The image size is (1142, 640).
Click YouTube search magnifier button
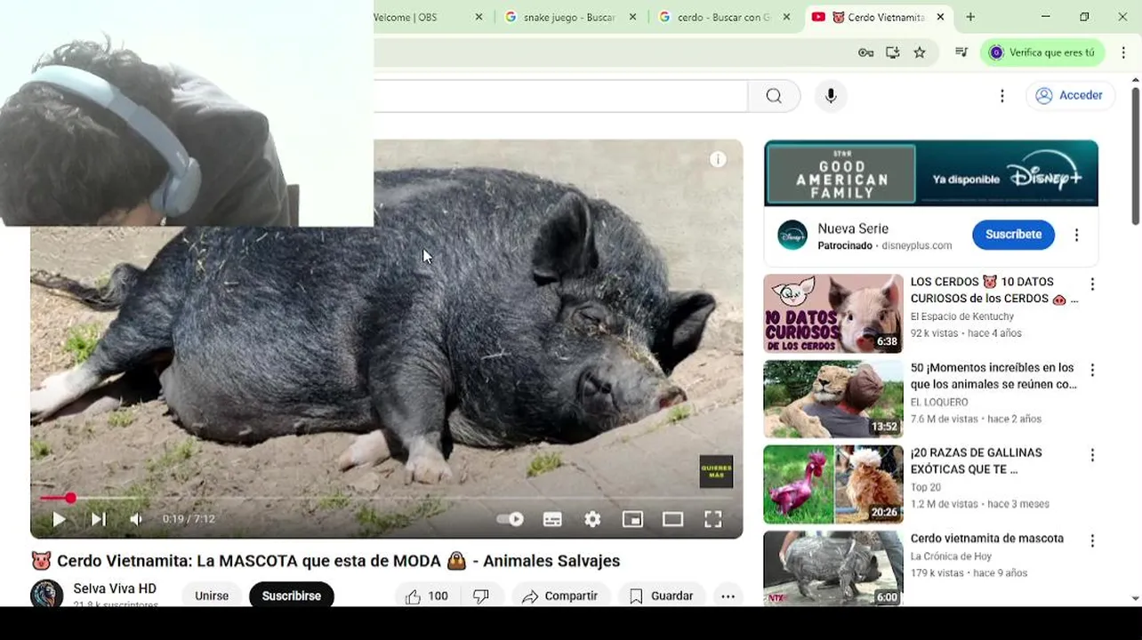coord(774,96)
